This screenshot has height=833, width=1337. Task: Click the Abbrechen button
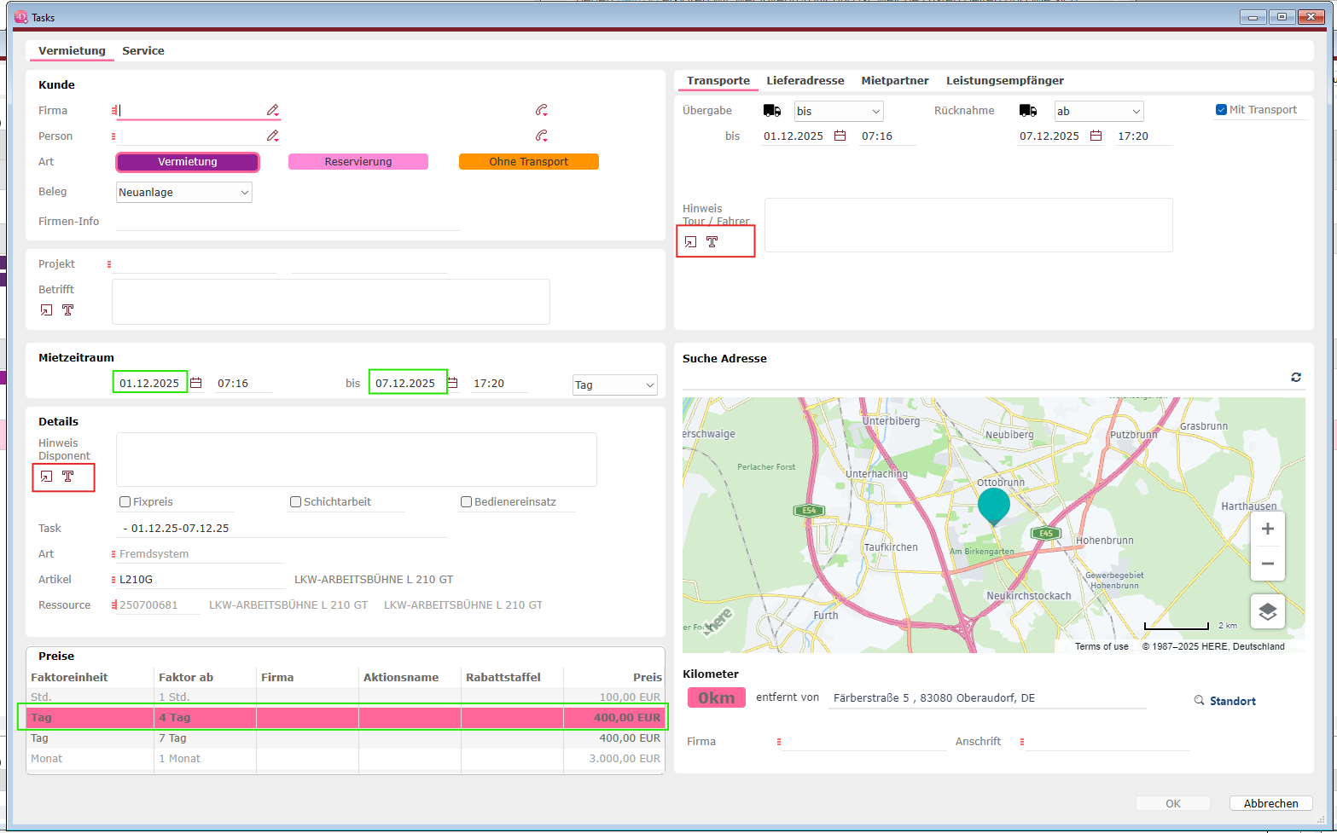[x=1271, y=803]
